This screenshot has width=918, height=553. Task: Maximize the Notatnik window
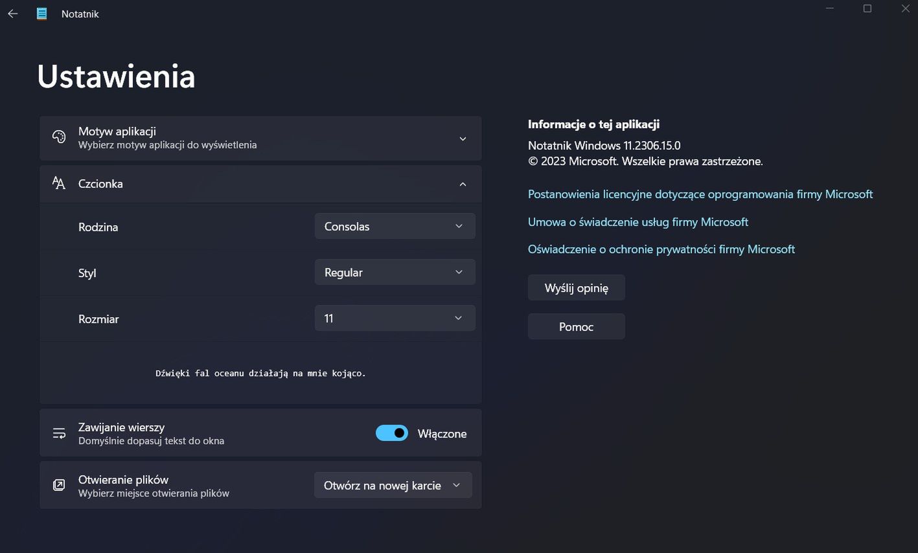[x=867, y=8]
